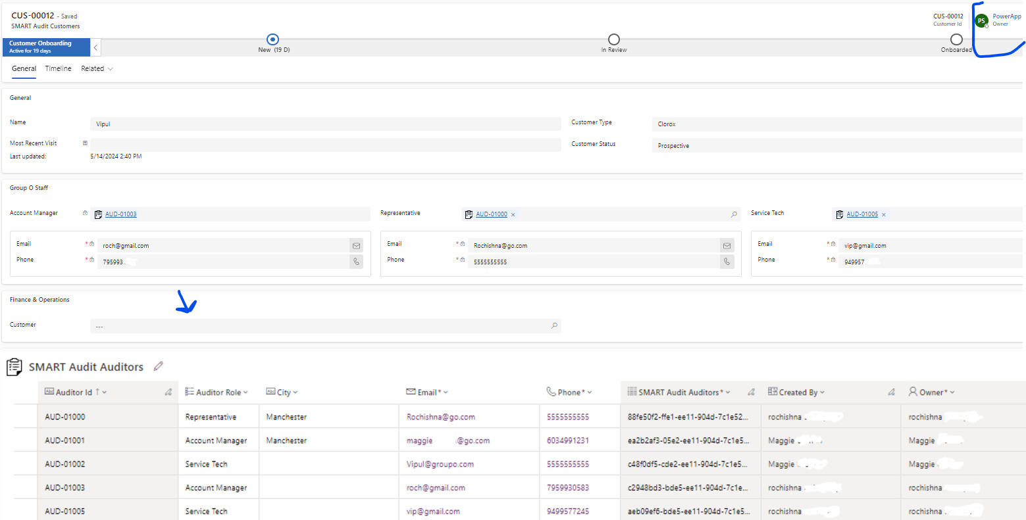Click the clipboard icon beside SMART Audit Auditors
The height and width of the screenshot is (520, 1026).
click(14, 366)
